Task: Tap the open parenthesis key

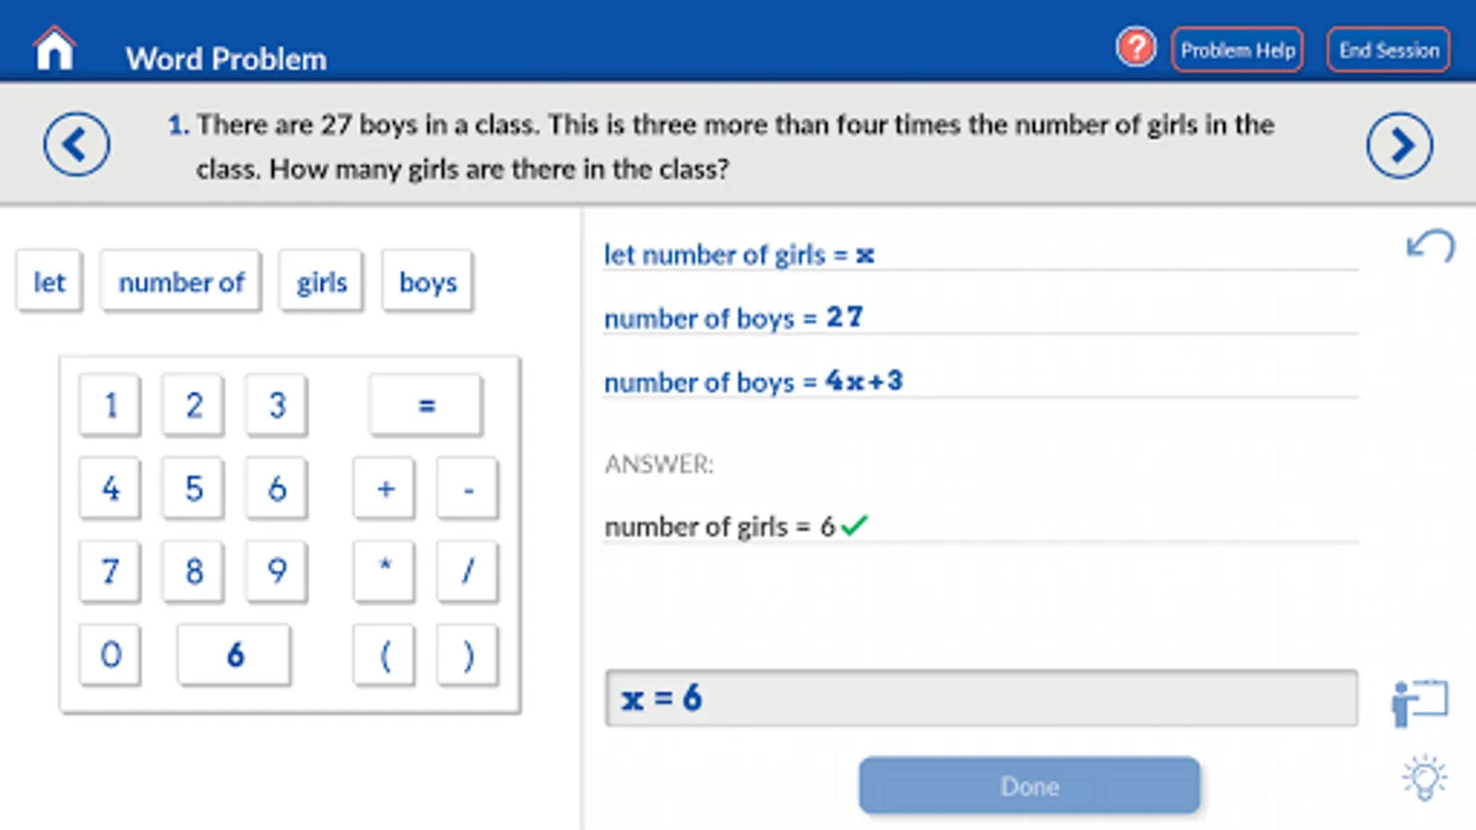Action: 385,655
